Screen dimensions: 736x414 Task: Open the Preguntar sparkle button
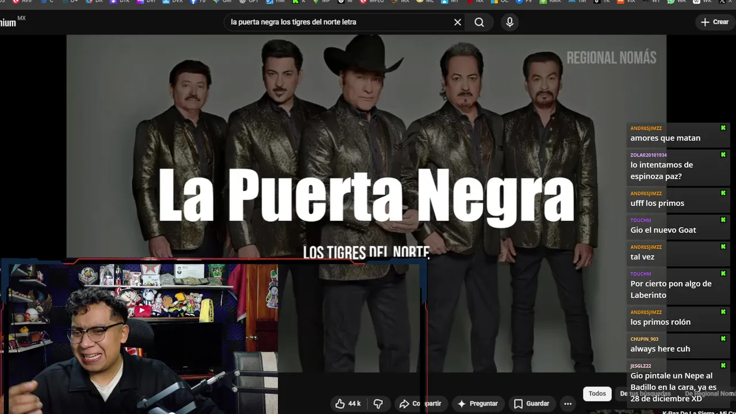coord(477,404)
